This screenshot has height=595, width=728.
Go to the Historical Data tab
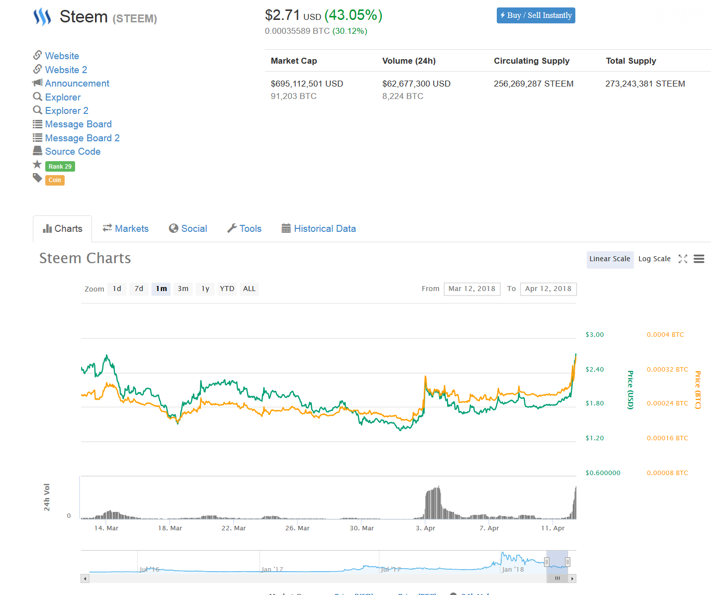tap(319, 229)
